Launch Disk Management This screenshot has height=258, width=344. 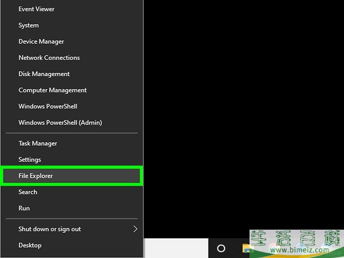pos(44,74)
